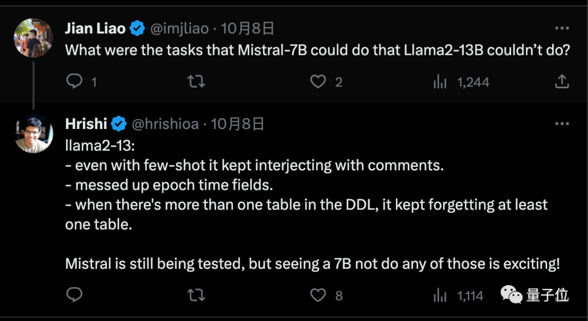Click the retweet icon on Hrishi's tweet
Image resolution: width=588 pixels, height=321 pixels.
(196, 295)
